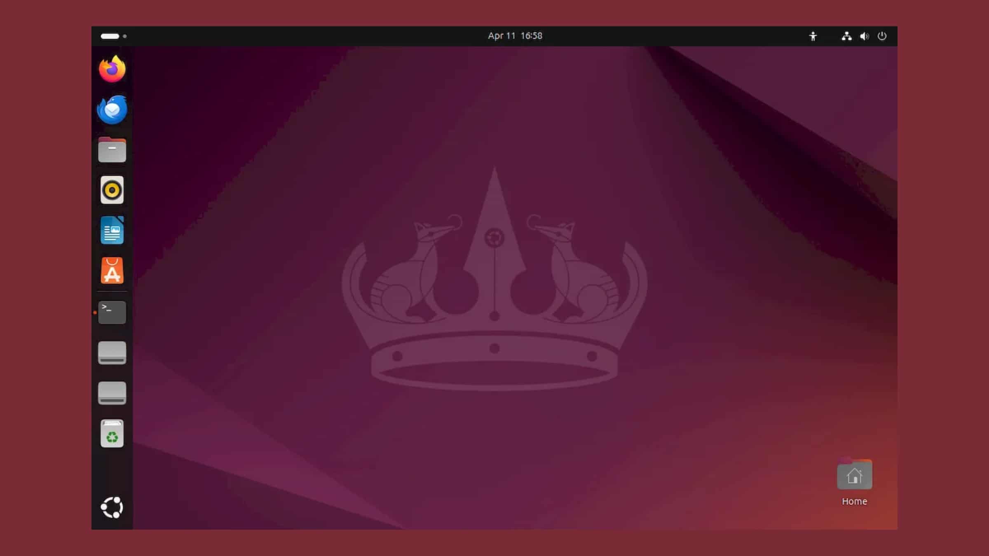
Task: Open Activities overview workspace indicator
Action: (113, 36)
